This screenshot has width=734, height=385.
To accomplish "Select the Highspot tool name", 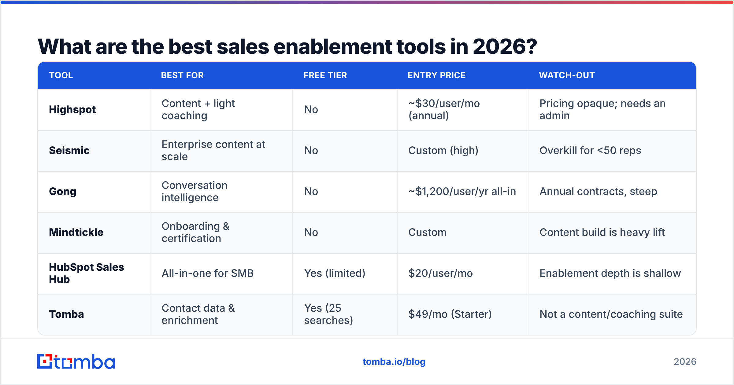I will [72, 109].
